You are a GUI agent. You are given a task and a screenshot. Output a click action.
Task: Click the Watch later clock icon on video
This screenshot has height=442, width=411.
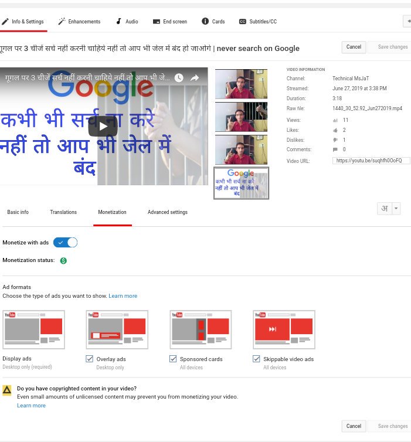[179, 78]
